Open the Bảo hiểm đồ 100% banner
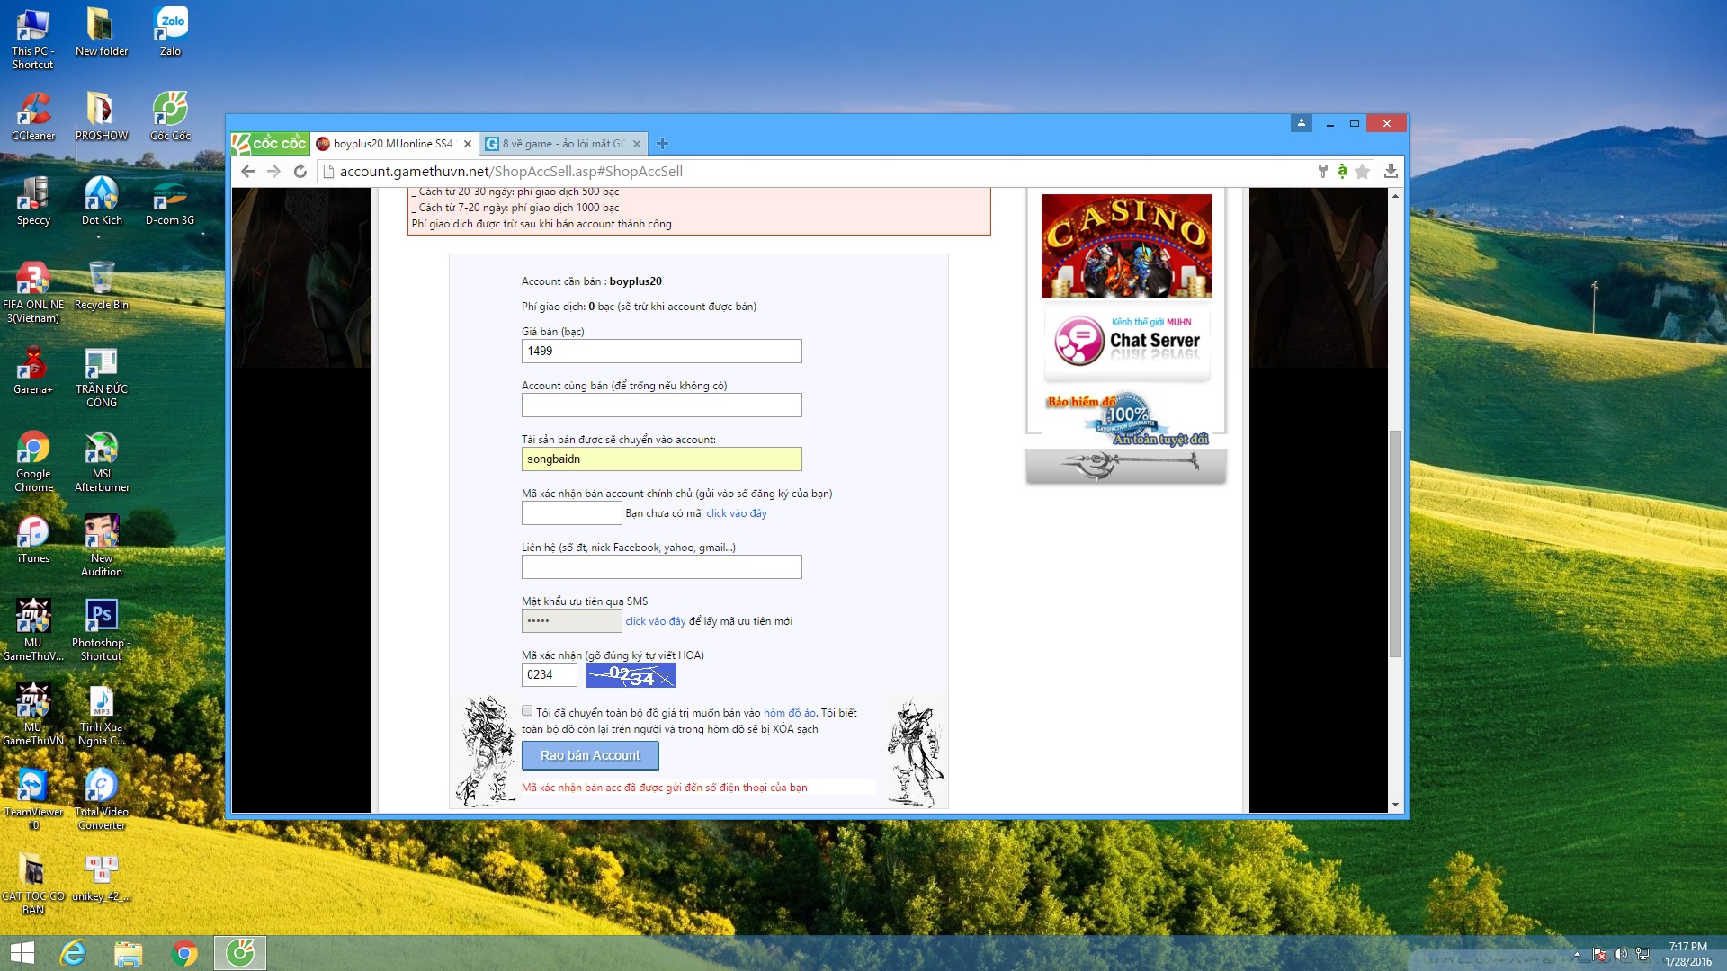Image resolution: width=1727 pixels, height=971 pixels. (1126, 417)
